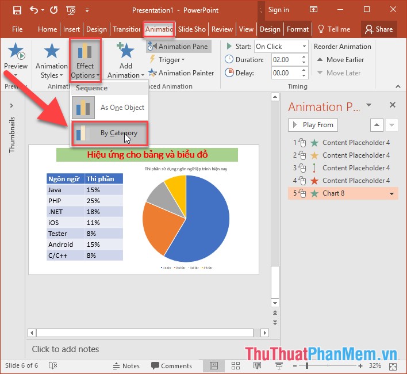Click the slide title text

(x=147, y=155)
